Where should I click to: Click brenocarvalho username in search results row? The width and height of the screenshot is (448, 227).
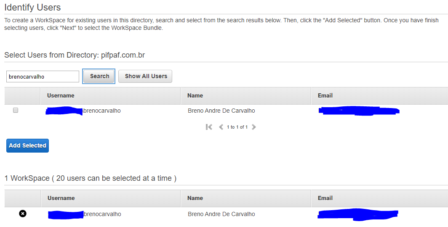click(102, 111)
